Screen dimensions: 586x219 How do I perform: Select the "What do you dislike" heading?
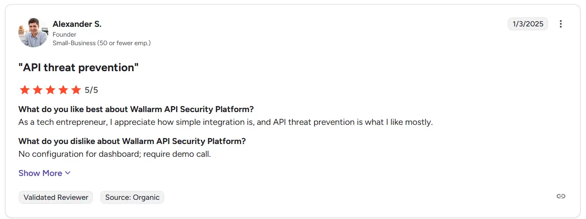pos(132,141)
